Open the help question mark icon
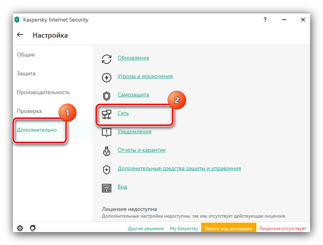Viewport: 323px width, 245px height. (x=265, y=20)
